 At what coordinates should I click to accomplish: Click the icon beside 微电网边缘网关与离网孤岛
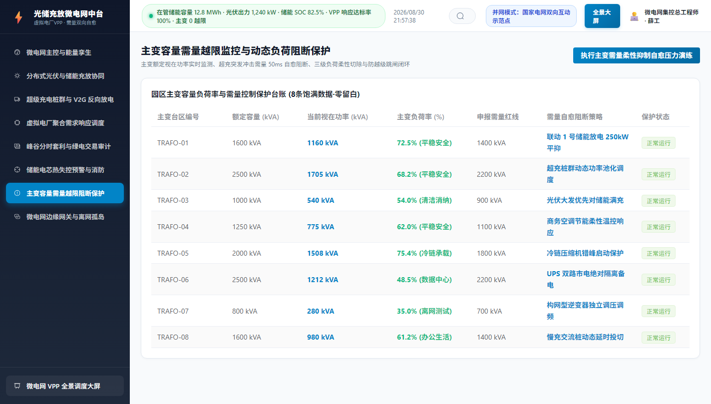[x=17, y=217]
